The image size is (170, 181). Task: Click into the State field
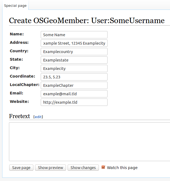click(74, 60)
